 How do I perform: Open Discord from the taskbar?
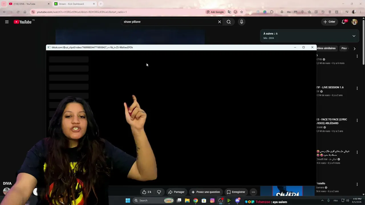click(237, 200)
